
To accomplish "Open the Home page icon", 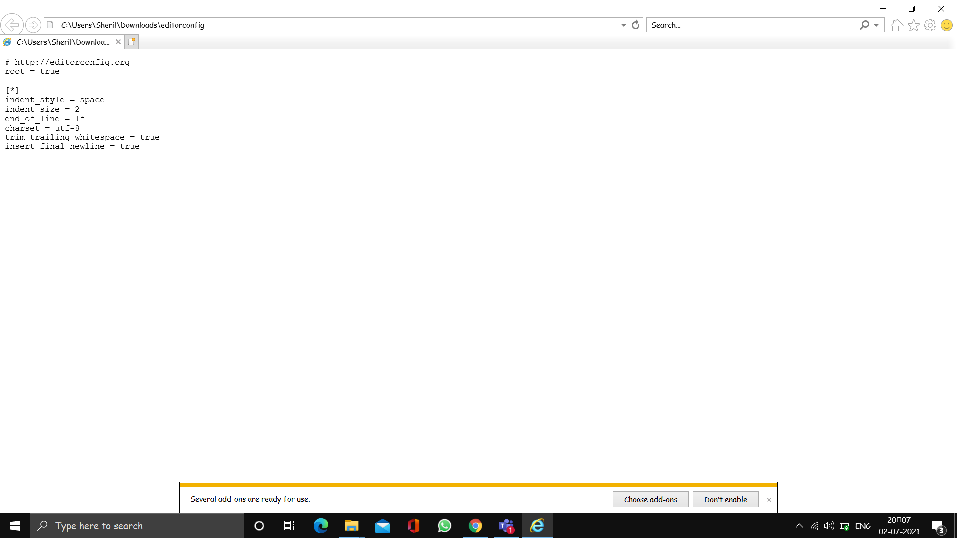I will pos(897,25).
